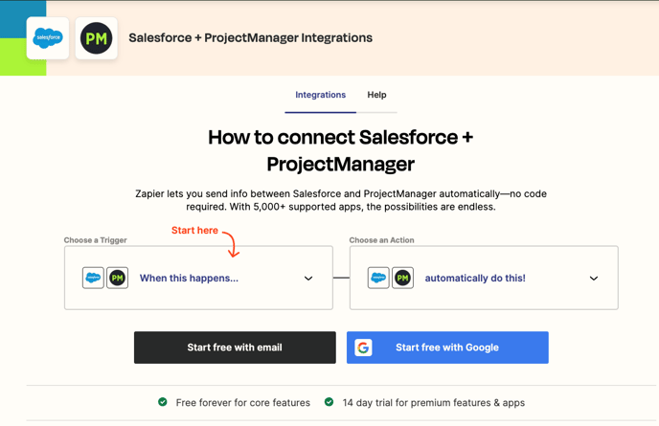This screenshot has height=426, width=659.
Task: Choose Salesforce icon in action box
Action: [378, 278]
